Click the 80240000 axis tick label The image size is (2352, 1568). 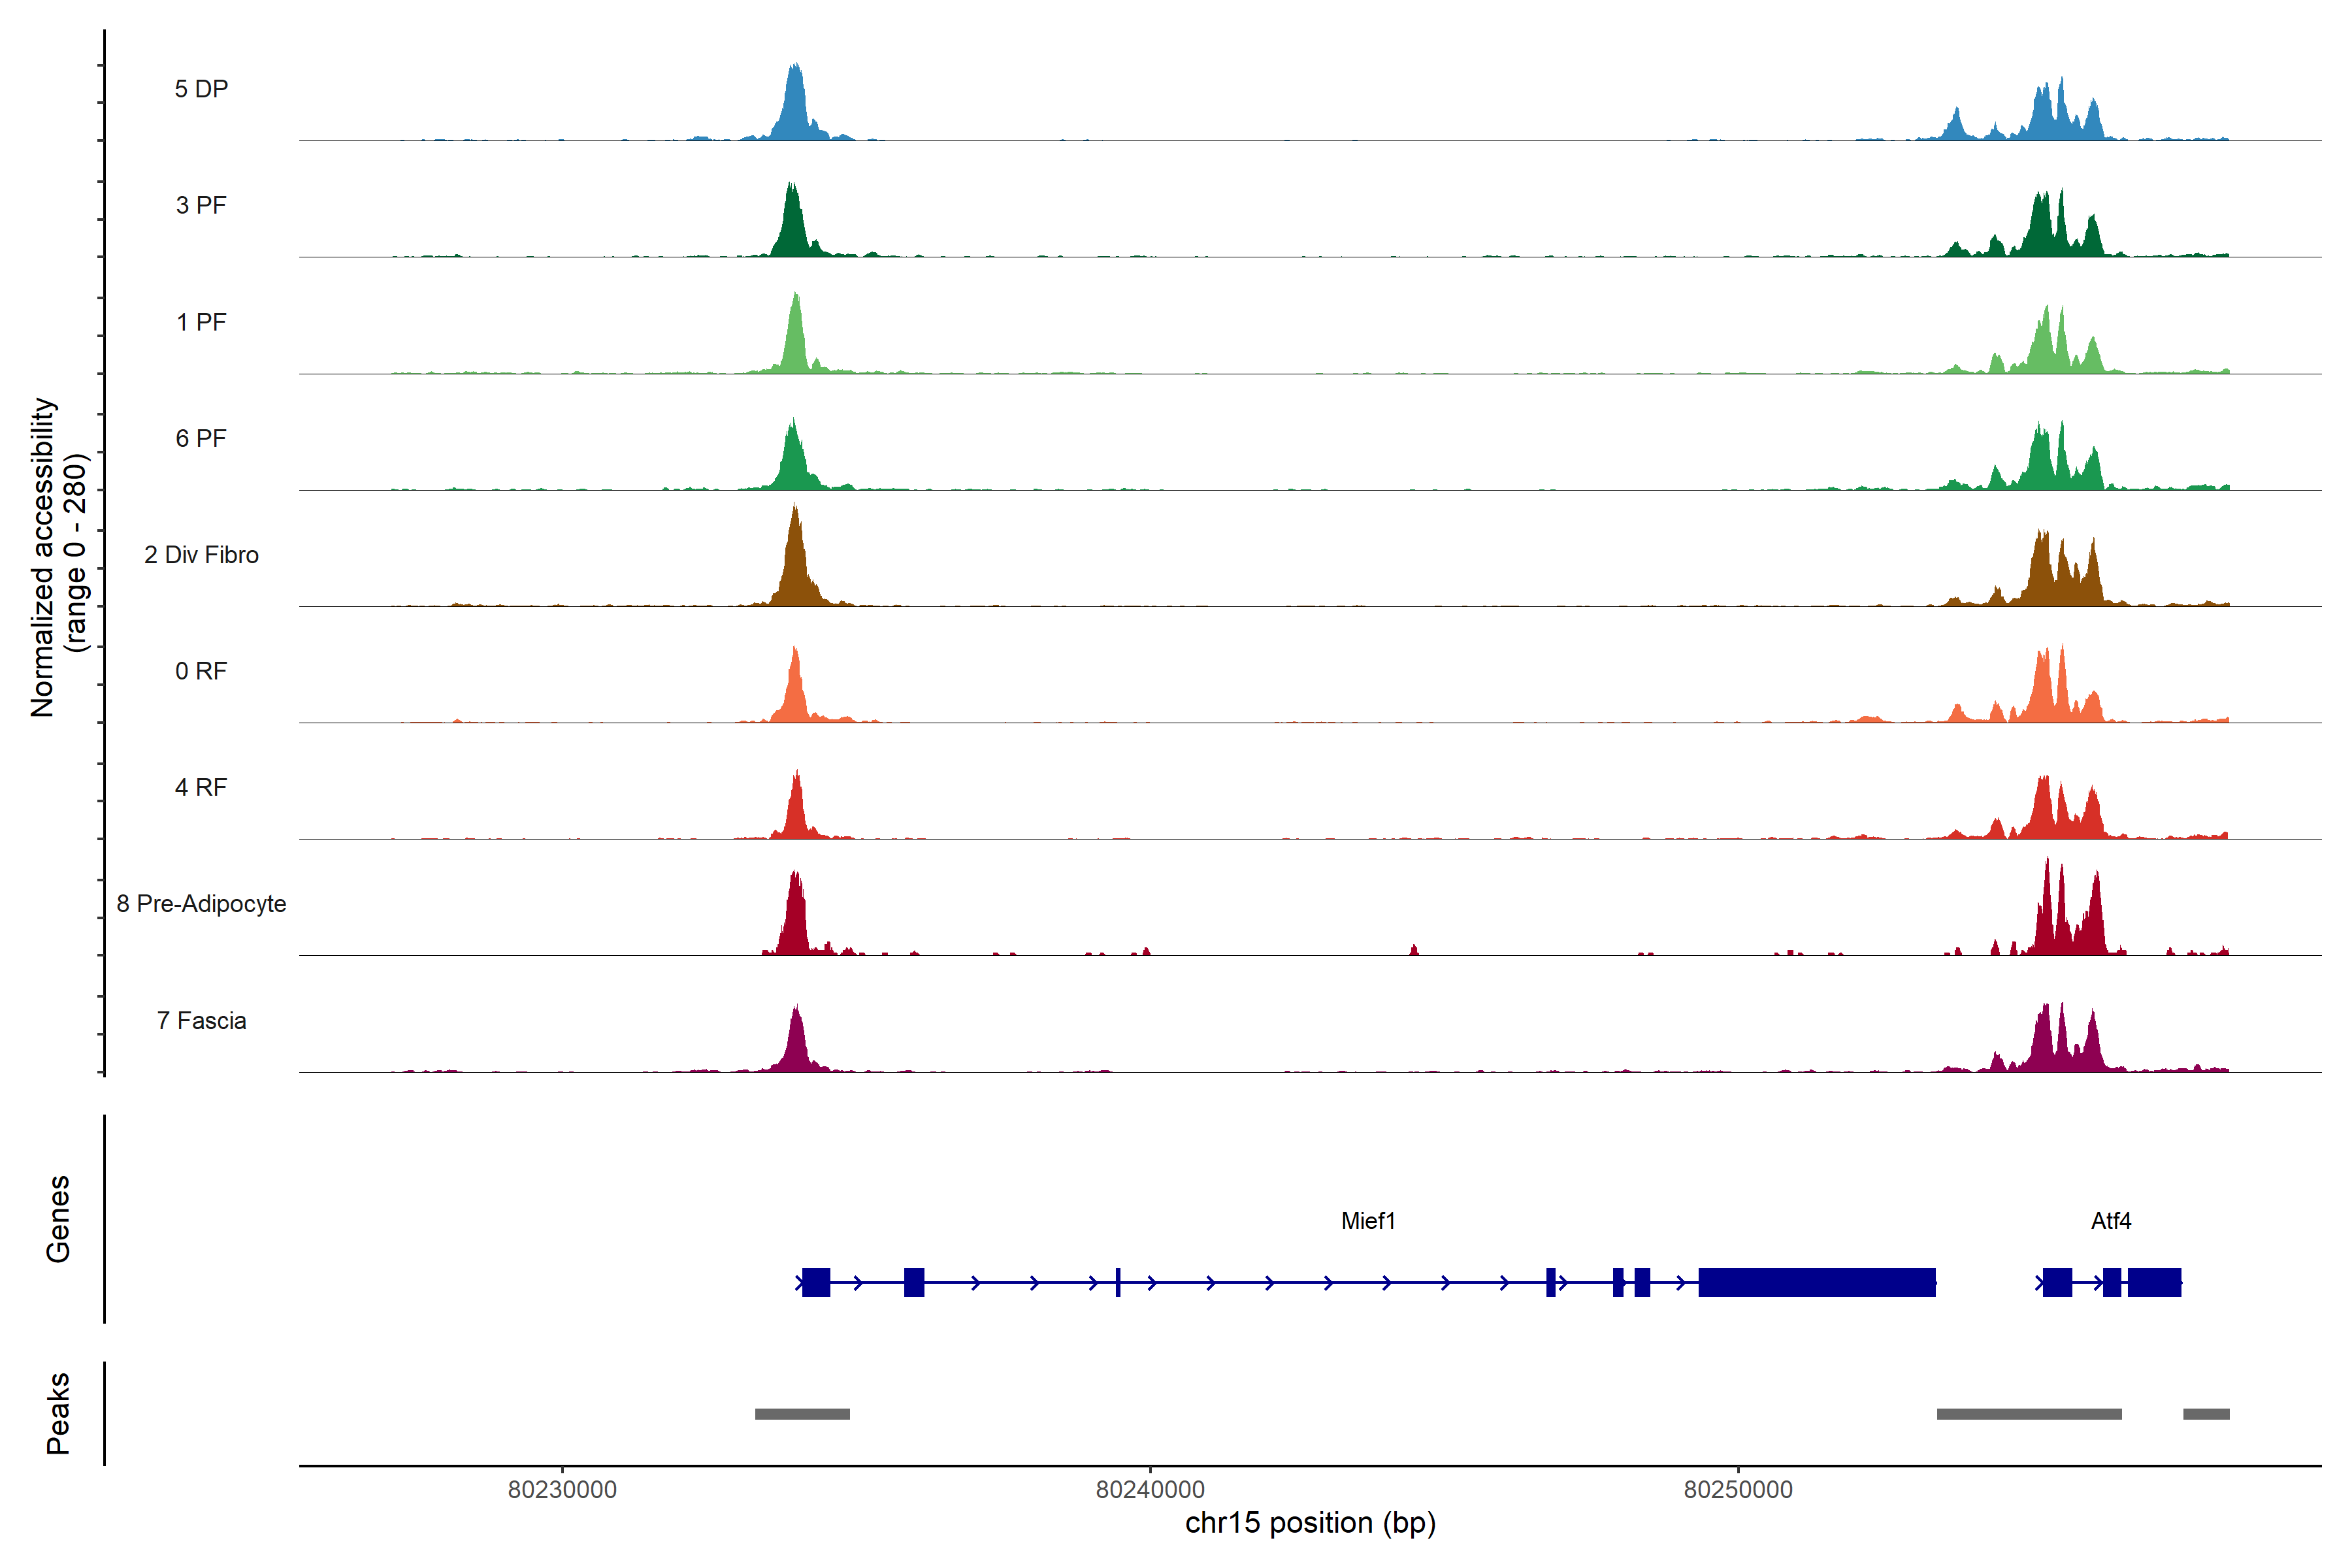tap(1150, 1490)
